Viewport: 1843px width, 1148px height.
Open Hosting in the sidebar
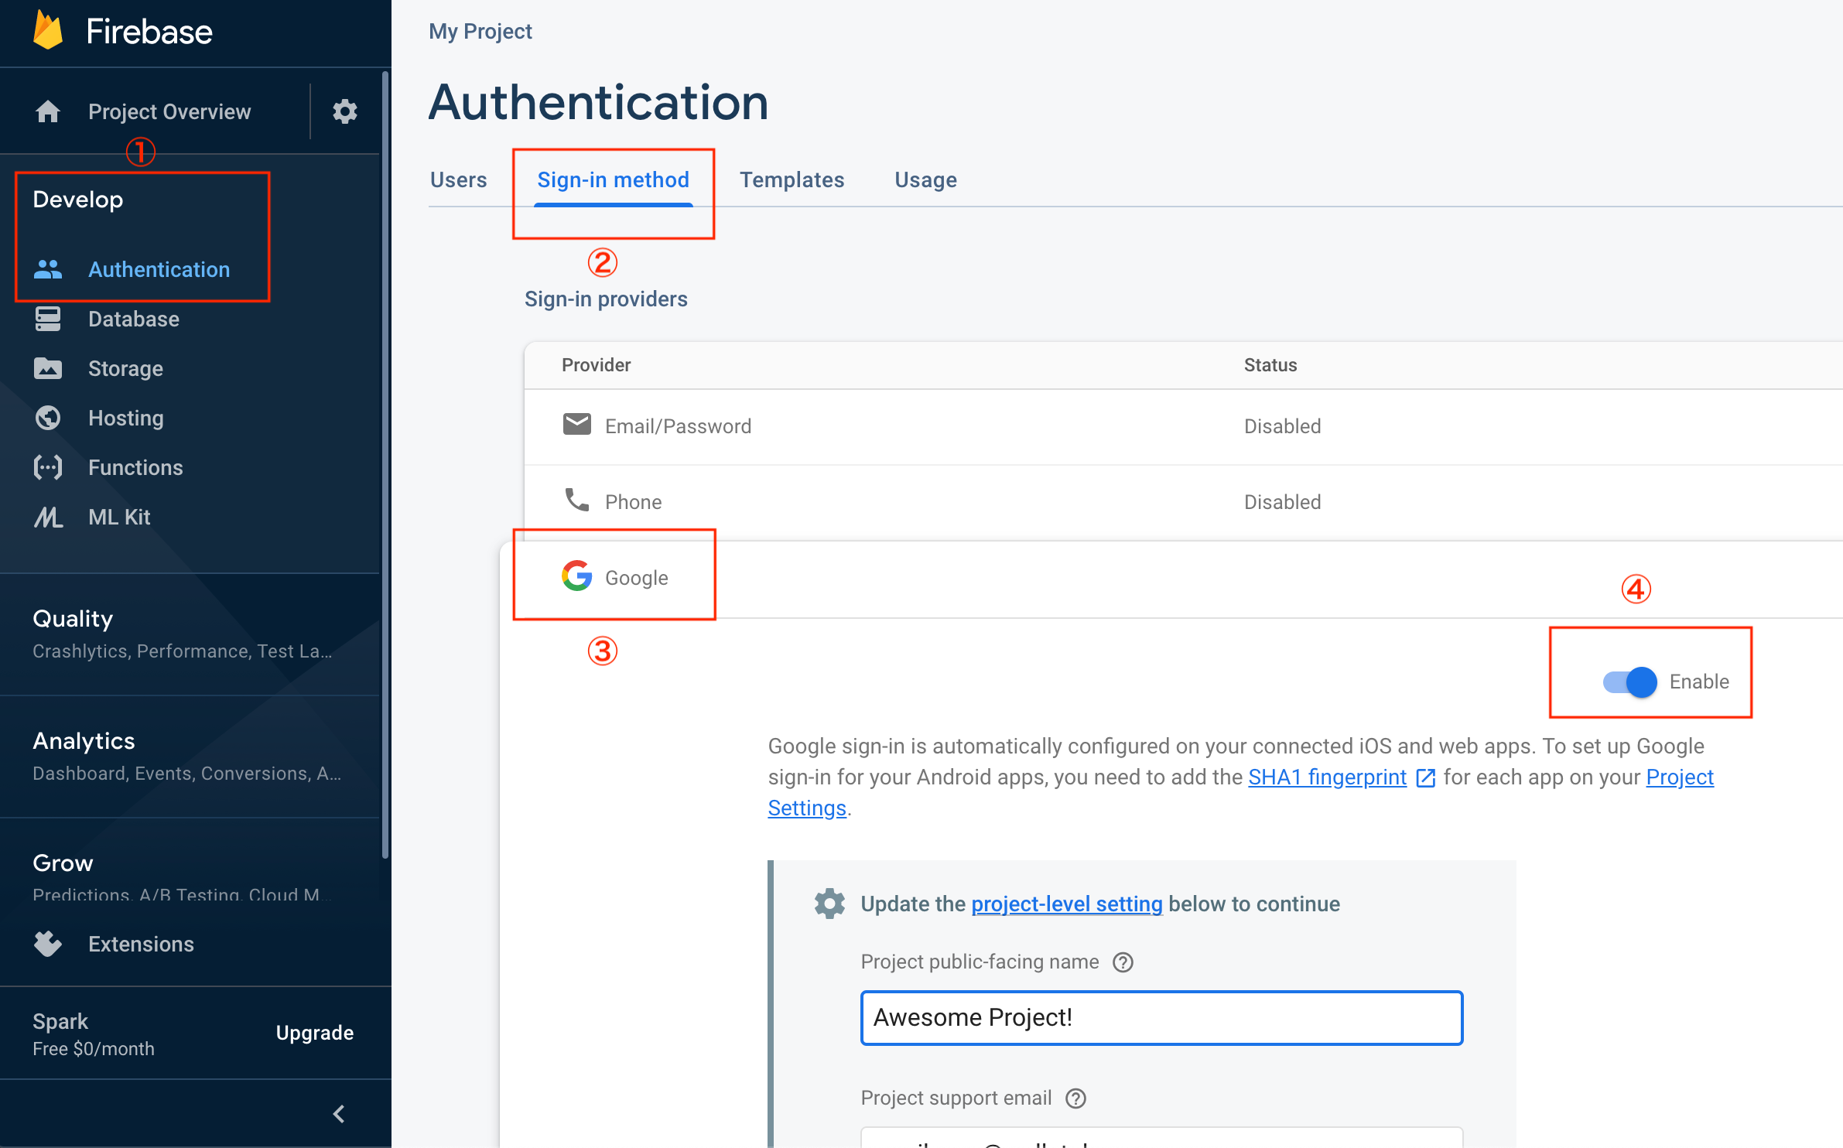coord(126,418)
